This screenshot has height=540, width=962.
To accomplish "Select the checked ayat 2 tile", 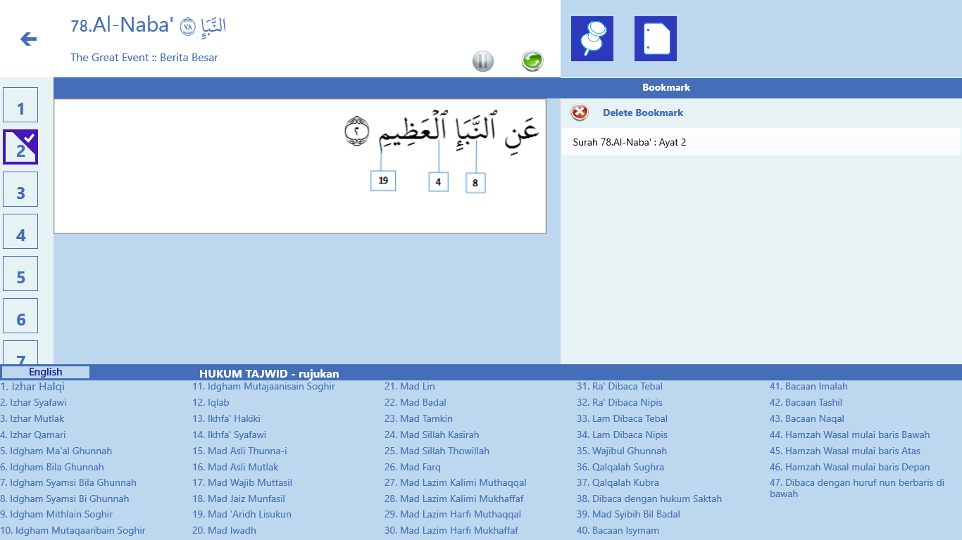I will point(20,147).
